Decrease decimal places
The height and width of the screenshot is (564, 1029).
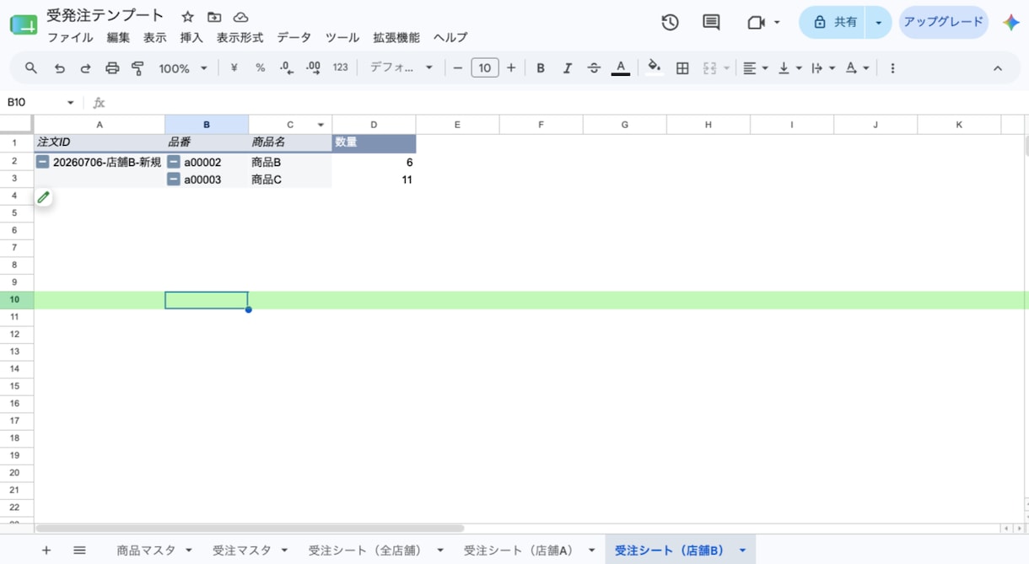coord(287,68)
